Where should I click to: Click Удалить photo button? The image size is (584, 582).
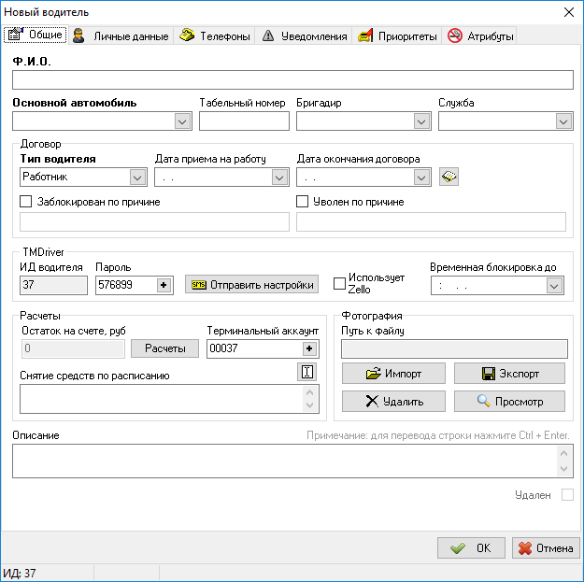[x=393, y=402]
